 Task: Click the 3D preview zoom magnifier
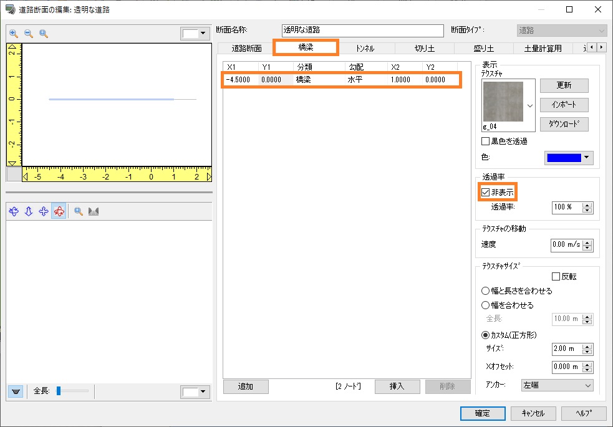(x=78, y=211)
